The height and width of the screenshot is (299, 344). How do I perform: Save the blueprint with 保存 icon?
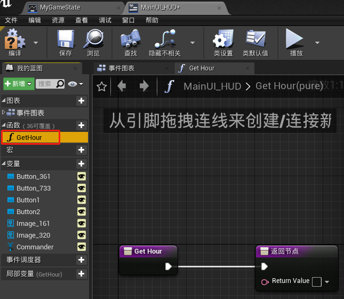coord(66,43)
